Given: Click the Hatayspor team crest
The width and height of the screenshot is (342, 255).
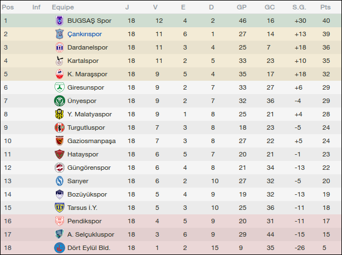Looking at the screenshot, I should [x=59, y=154].
